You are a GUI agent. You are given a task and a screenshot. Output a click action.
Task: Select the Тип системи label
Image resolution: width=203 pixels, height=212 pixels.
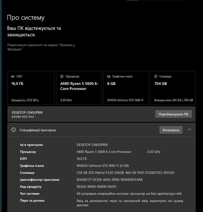tap(30, 193)
